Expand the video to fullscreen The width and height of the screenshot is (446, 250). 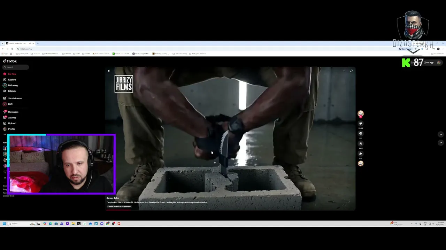click(351, 71)
